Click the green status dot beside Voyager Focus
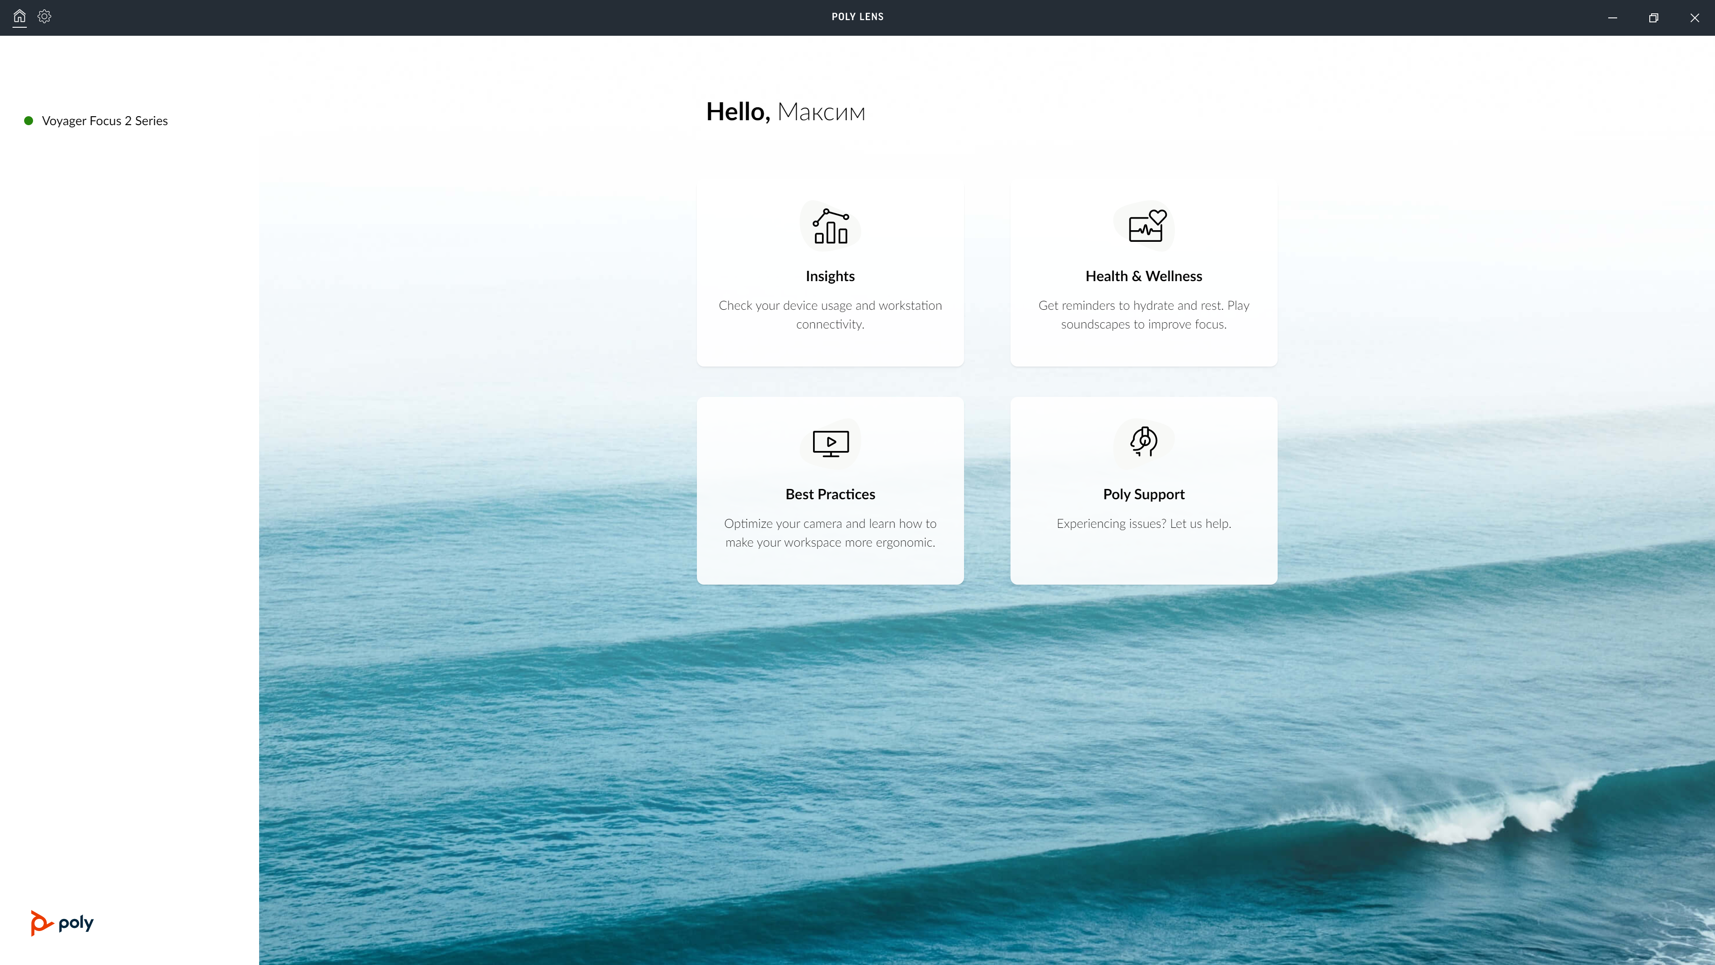 29,121
